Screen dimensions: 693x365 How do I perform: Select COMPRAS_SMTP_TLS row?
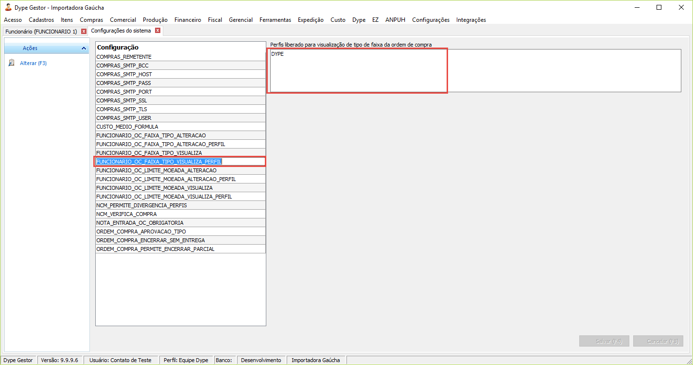180,109
